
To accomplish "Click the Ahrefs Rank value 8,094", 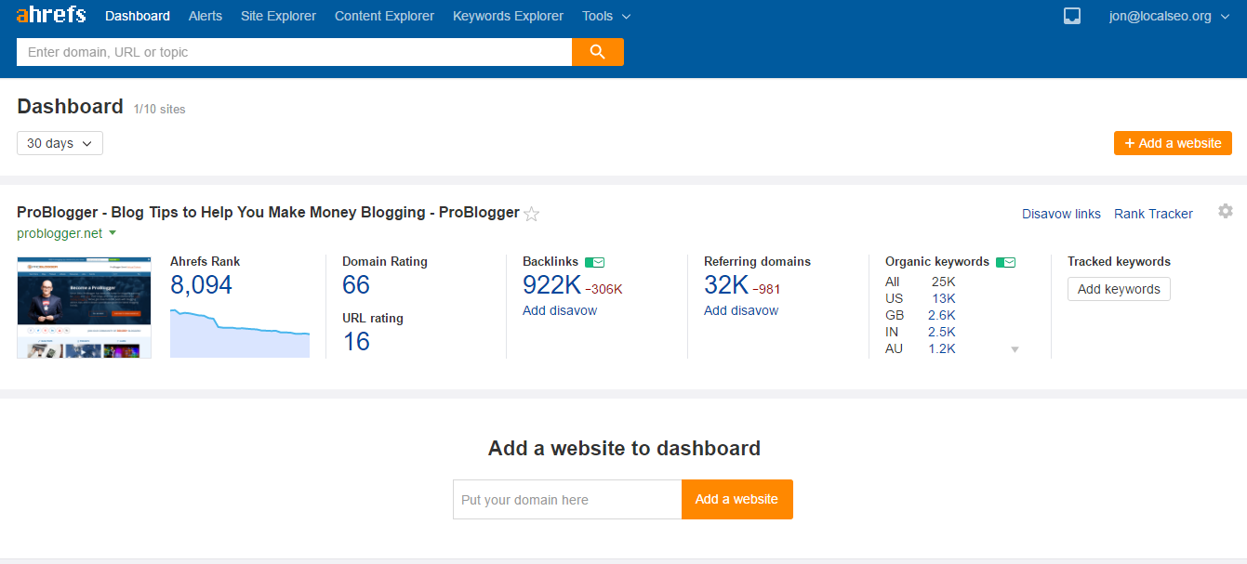I will click(x=201, y=285).
